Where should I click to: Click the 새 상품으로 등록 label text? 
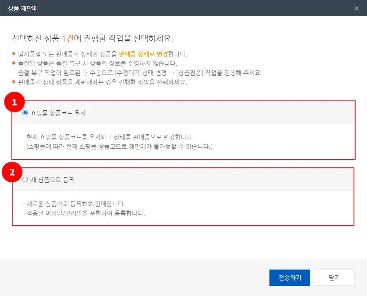click(52, 180)
